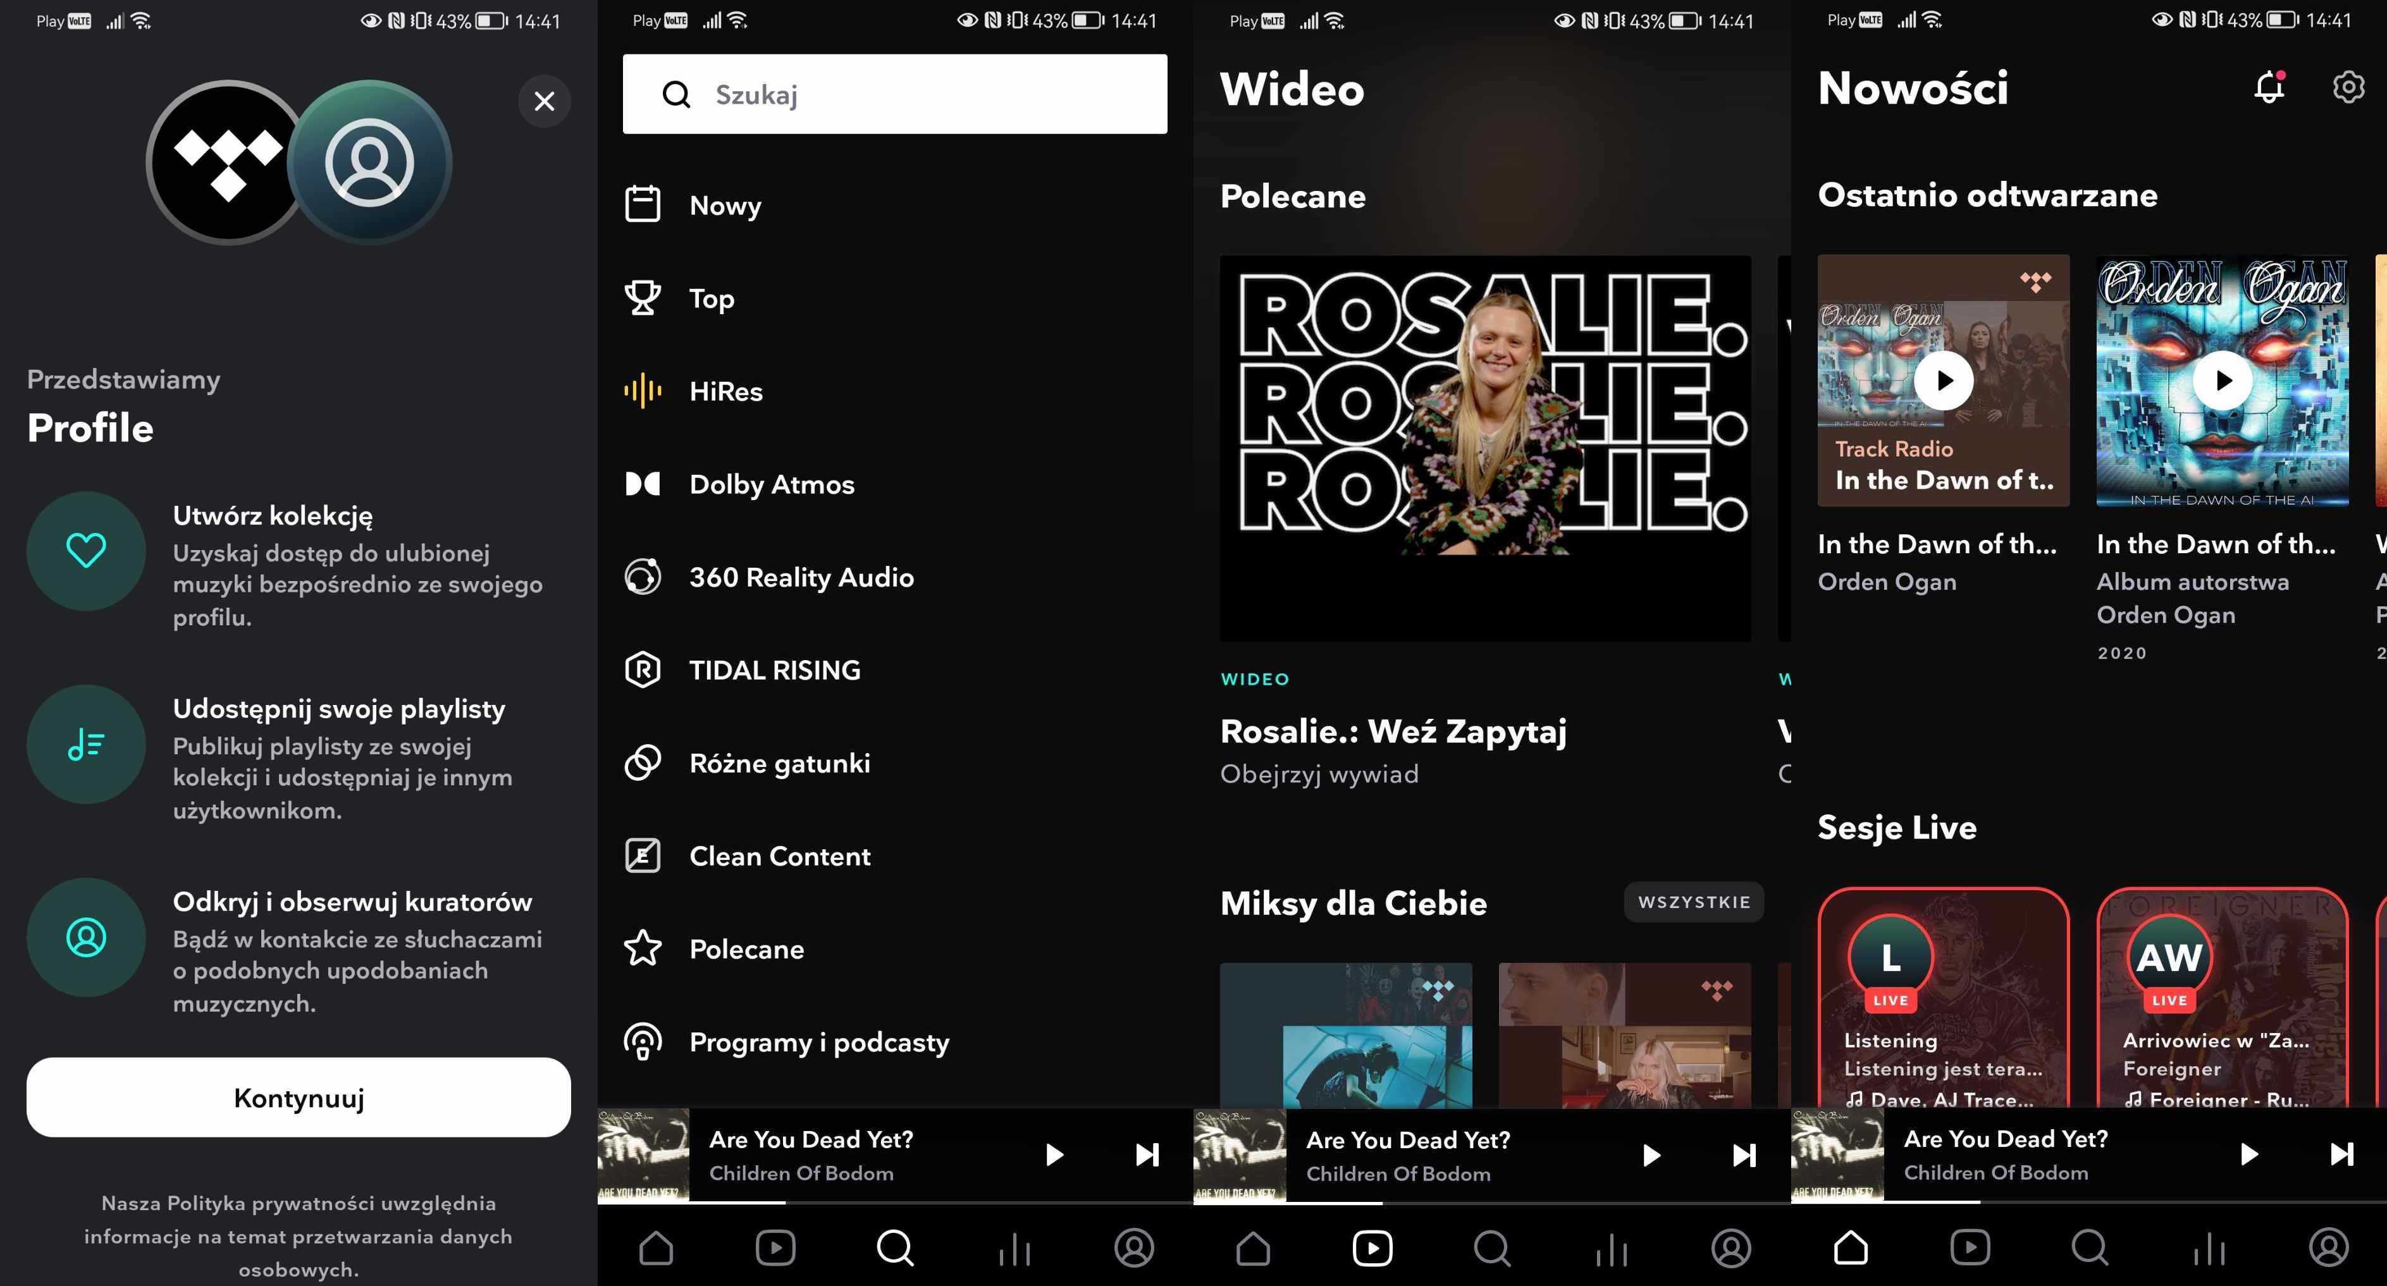Play the Track Radio thumbnail
2387x1286 pixels.
coord(1943,380)
